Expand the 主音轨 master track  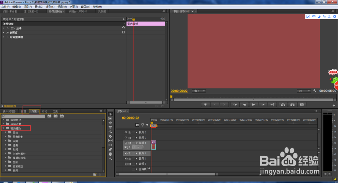click(137, 169)
